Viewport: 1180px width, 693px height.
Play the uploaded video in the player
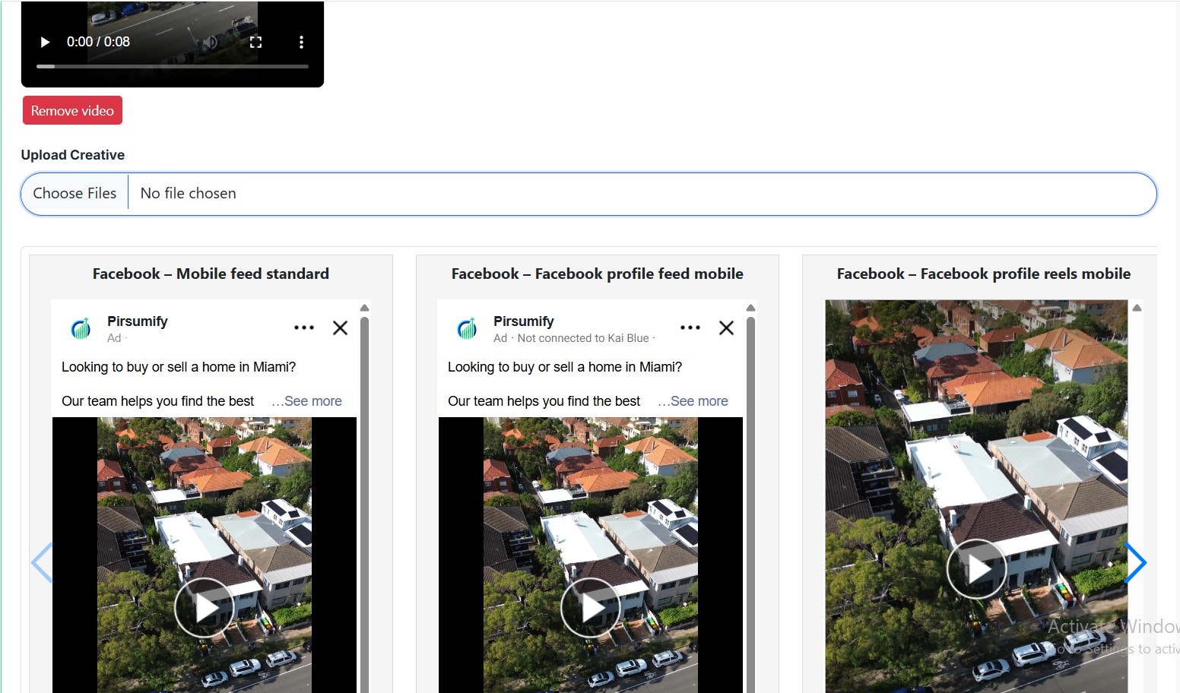[x=45, y=42]
